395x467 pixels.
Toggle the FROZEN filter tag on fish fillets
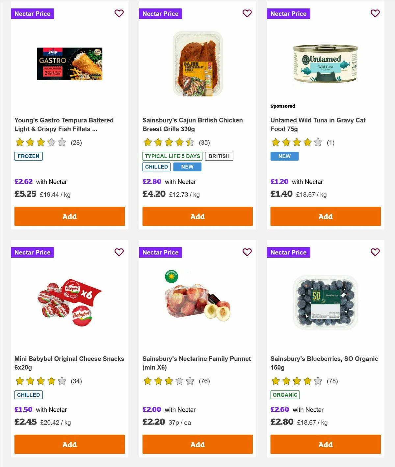pyautogui.click(x=28, y=156)
